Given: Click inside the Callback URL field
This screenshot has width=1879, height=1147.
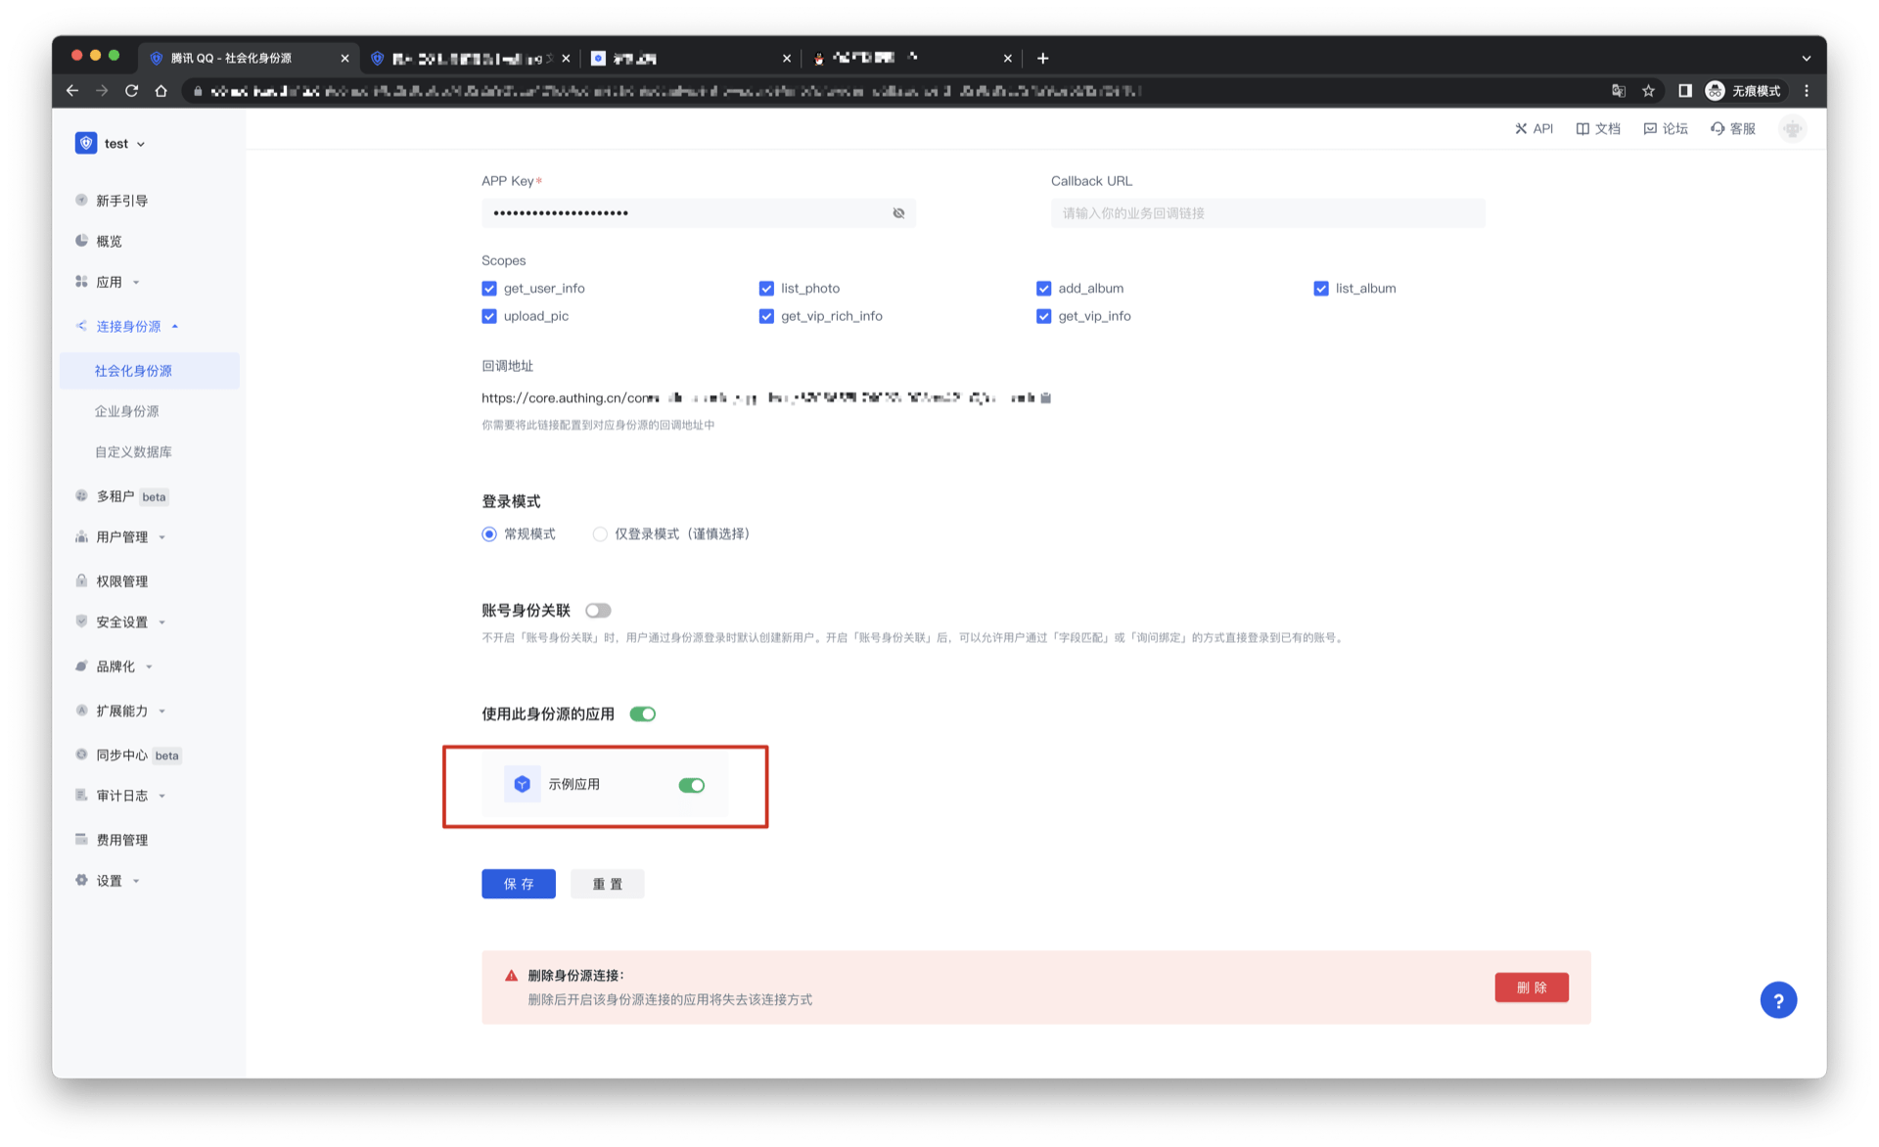Looking at the screenshot, I should pos(1266,213).
